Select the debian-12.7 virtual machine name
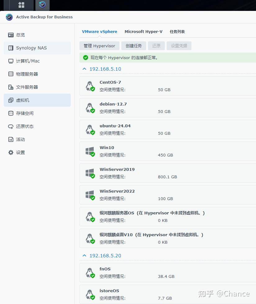Viewport: 256px width, 304px height. click(x=113, y=104)
